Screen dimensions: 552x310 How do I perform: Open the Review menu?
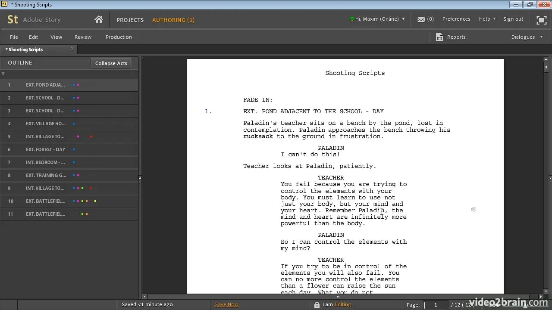tap(83, 37)
